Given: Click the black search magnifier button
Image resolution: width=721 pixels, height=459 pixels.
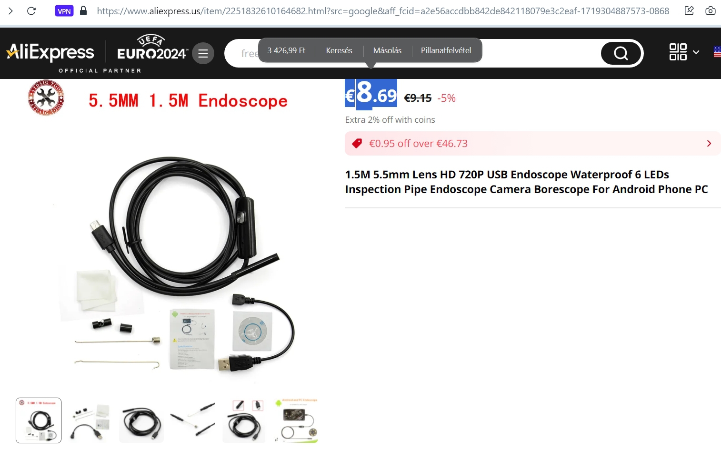Looking at the screenshot, I should pyautogui.click(x=621, y=53).
